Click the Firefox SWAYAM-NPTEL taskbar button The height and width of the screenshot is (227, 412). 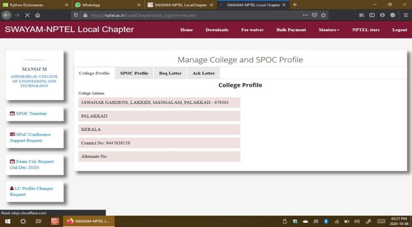89,221
